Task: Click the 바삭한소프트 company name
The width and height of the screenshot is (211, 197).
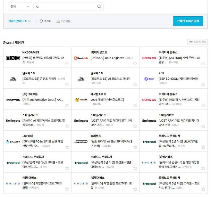Action: [98, 94]
